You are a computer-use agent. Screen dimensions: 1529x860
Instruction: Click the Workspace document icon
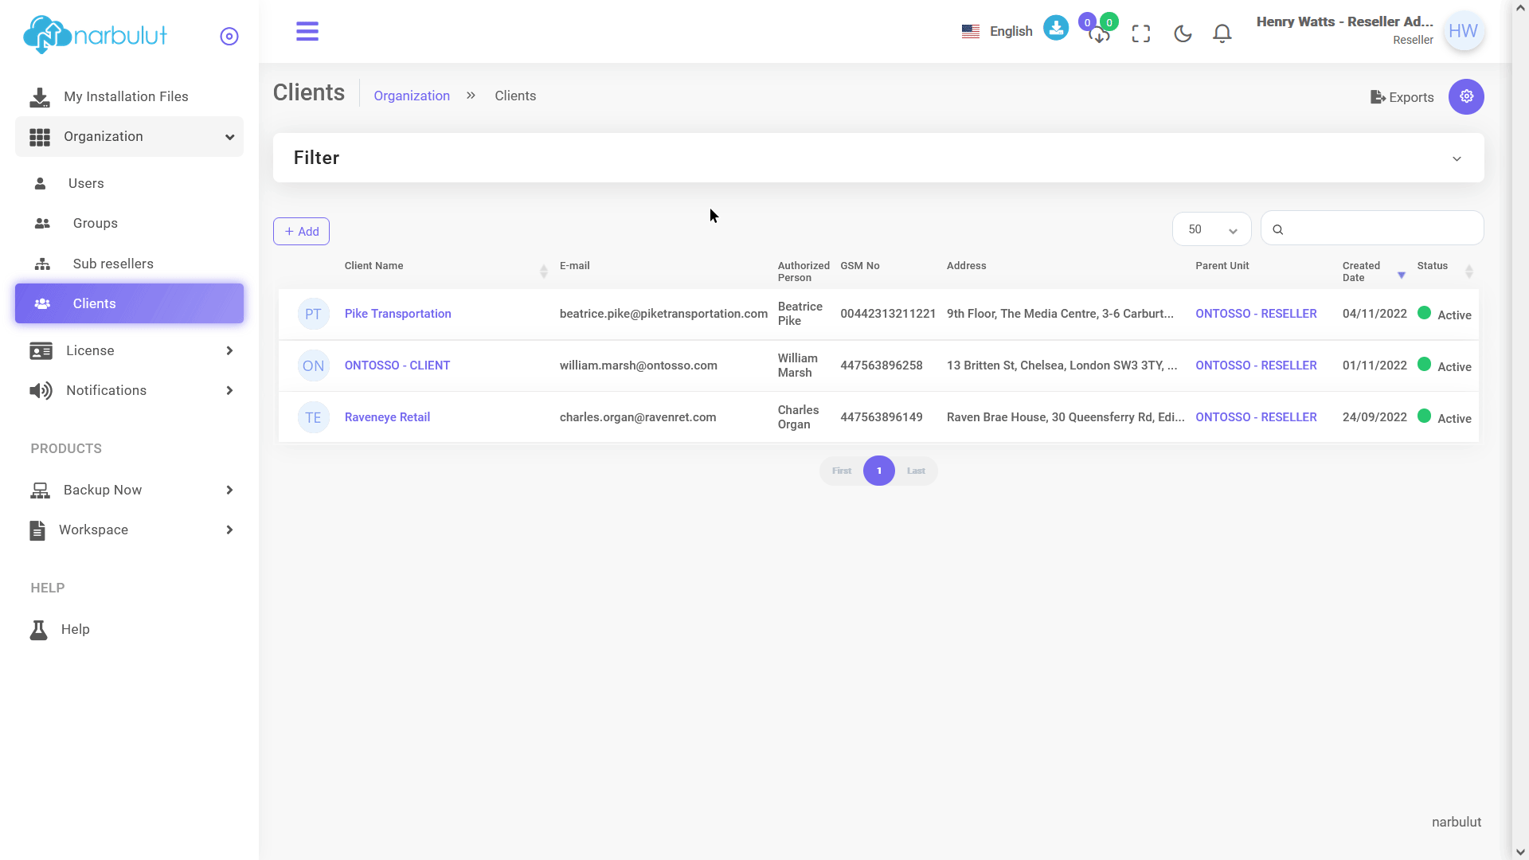37,530
